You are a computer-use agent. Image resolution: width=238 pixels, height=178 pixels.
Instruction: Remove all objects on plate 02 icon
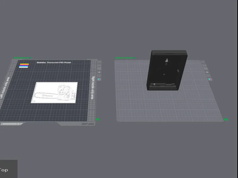tap(203, 62)
